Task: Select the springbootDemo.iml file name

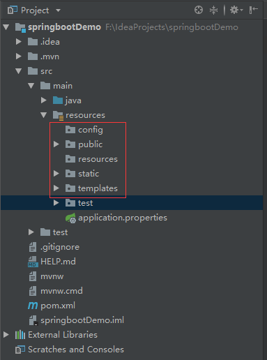Action: [x=82, y=320]
